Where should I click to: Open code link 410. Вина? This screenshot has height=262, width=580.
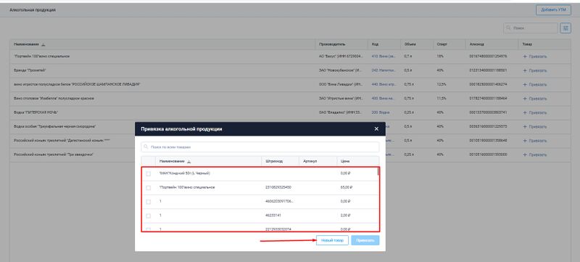tap(384, 57)
